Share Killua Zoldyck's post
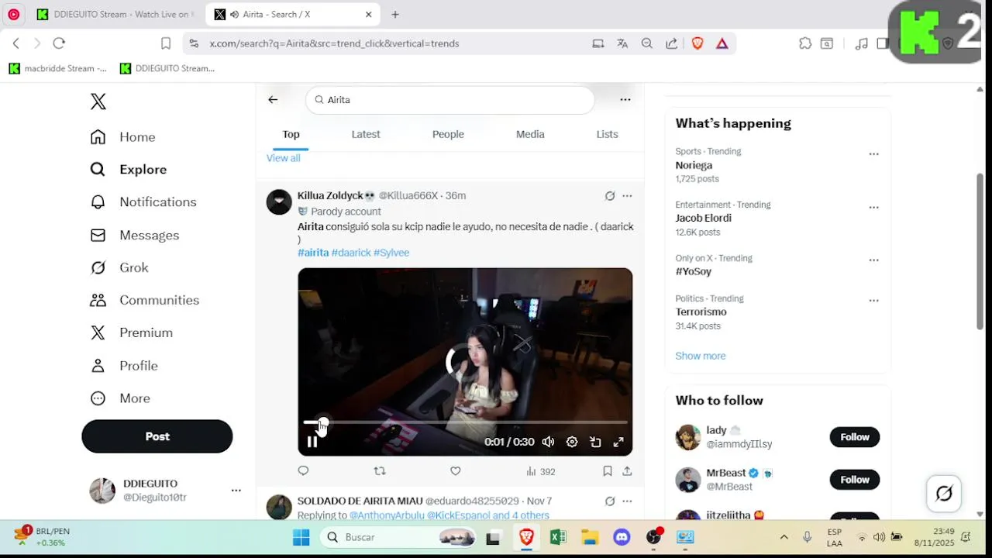 pyautogui.click(x=627, y=470)
